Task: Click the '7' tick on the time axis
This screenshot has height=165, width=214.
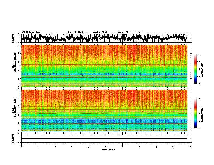Action: coord(139,147)
